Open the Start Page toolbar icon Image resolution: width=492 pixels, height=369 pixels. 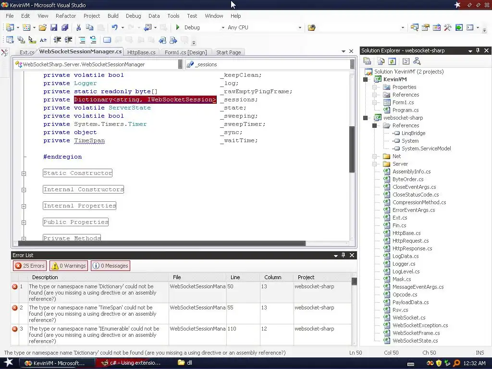pyautogui.click(x=459, y=27)
